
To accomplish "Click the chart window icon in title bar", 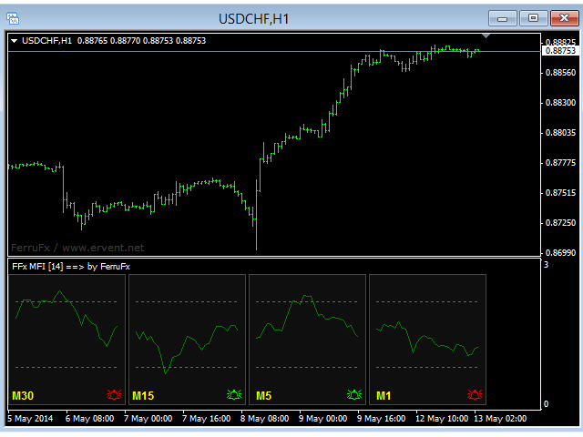I will click(13, 18).
